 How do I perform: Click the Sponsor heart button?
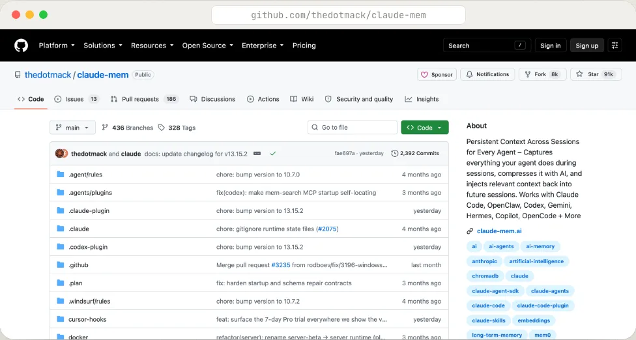437,74
